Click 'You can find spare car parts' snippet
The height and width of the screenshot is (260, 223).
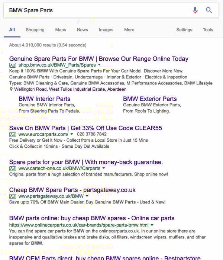(x=107, y=237)
